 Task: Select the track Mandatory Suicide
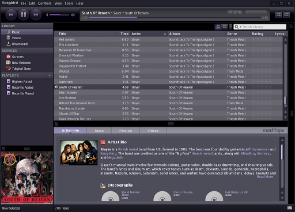pyautogui.click(x=168, y=108)
